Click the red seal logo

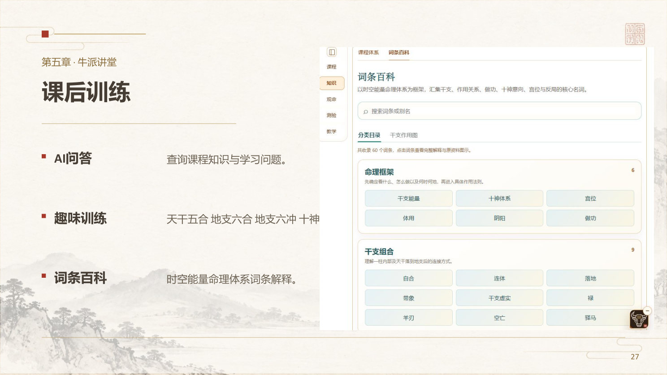(635, 34)
